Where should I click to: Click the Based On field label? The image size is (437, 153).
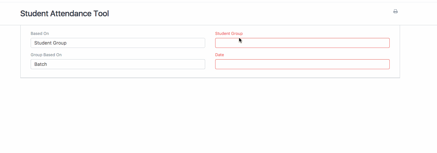click(x=40, y=34)
